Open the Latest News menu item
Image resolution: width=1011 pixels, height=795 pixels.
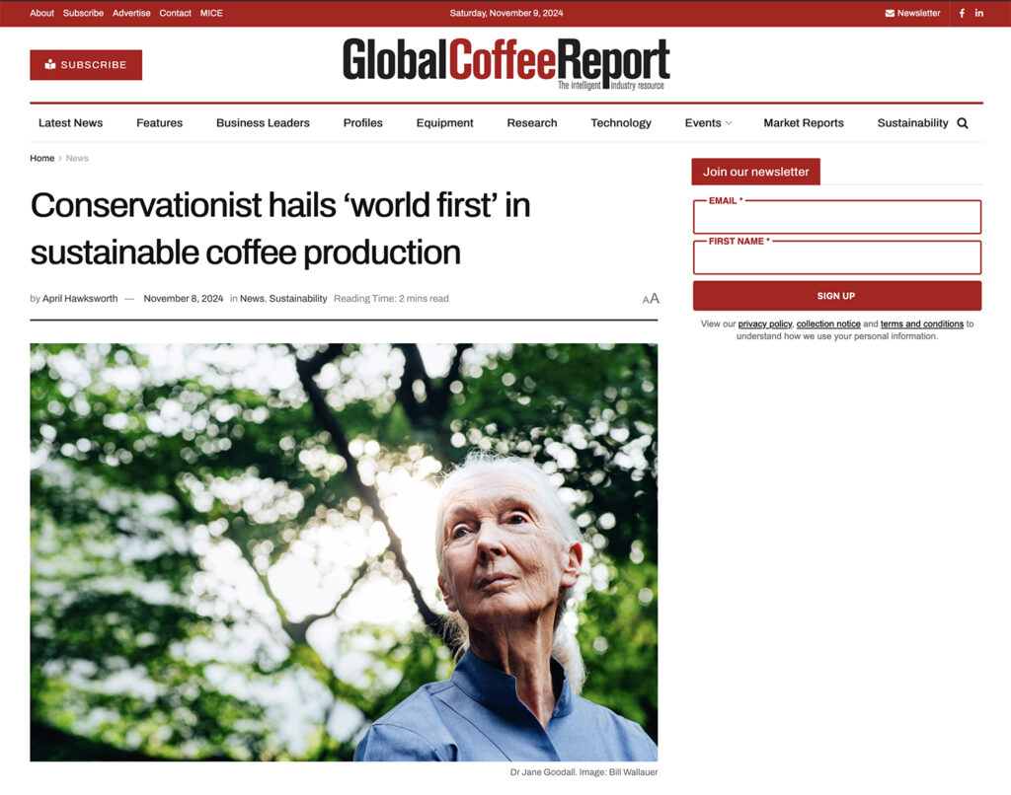pos(70,123)
